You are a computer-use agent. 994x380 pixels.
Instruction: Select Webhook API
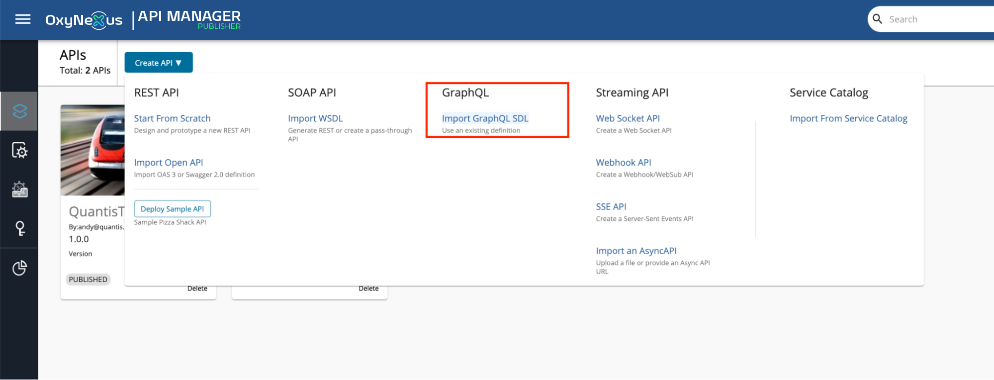click(624, 163)
